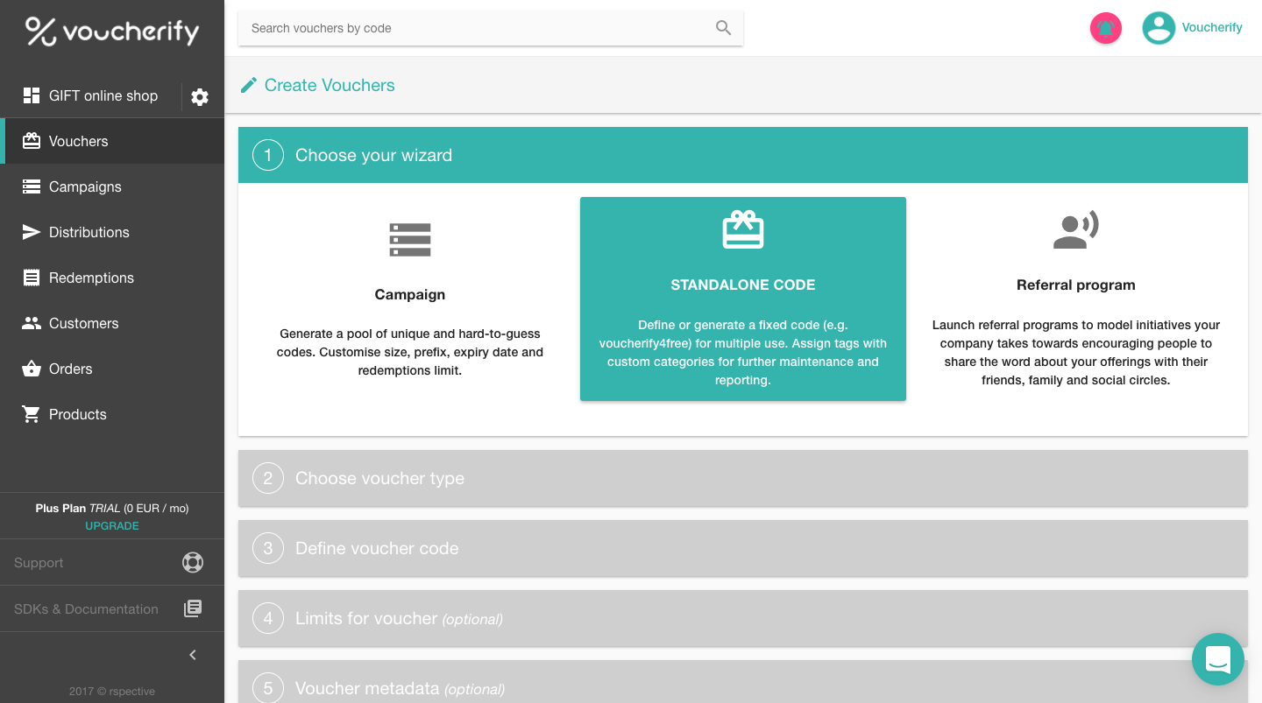This screenshot has width=1262, height=703.
Task: Choose the STANDALONE CODE wizard title
Action: click(743, 285)
